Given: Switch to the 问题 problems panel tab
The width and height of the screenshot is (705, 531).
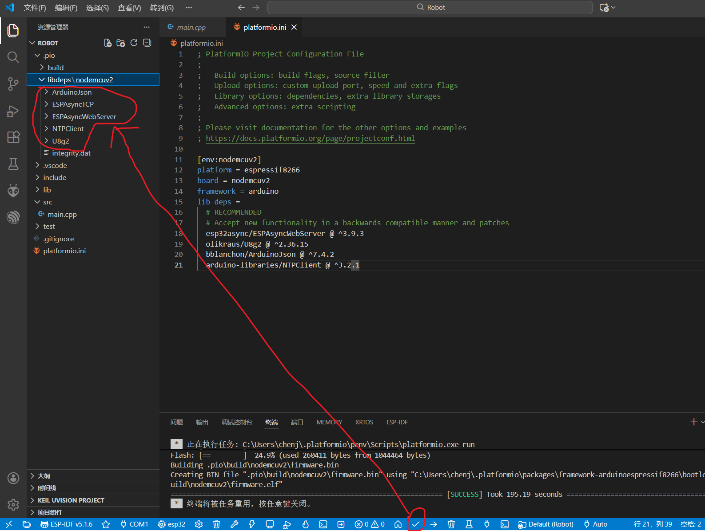Looking at the screenshot, I should coord(176,422).
